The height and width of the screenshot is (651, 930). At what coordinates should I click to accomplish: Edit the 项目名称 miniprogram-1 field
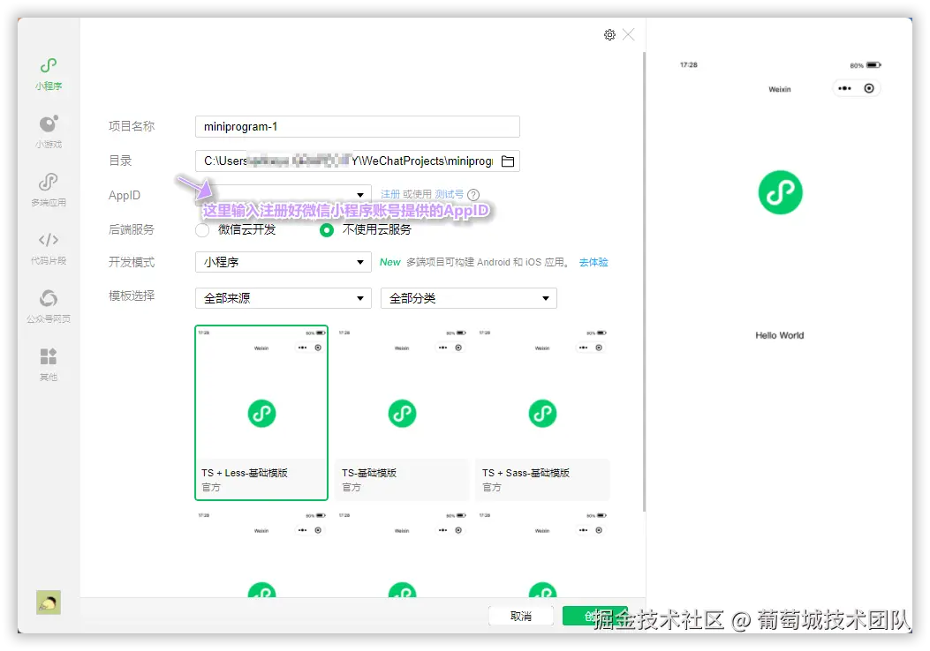click(x=358, y=127)
